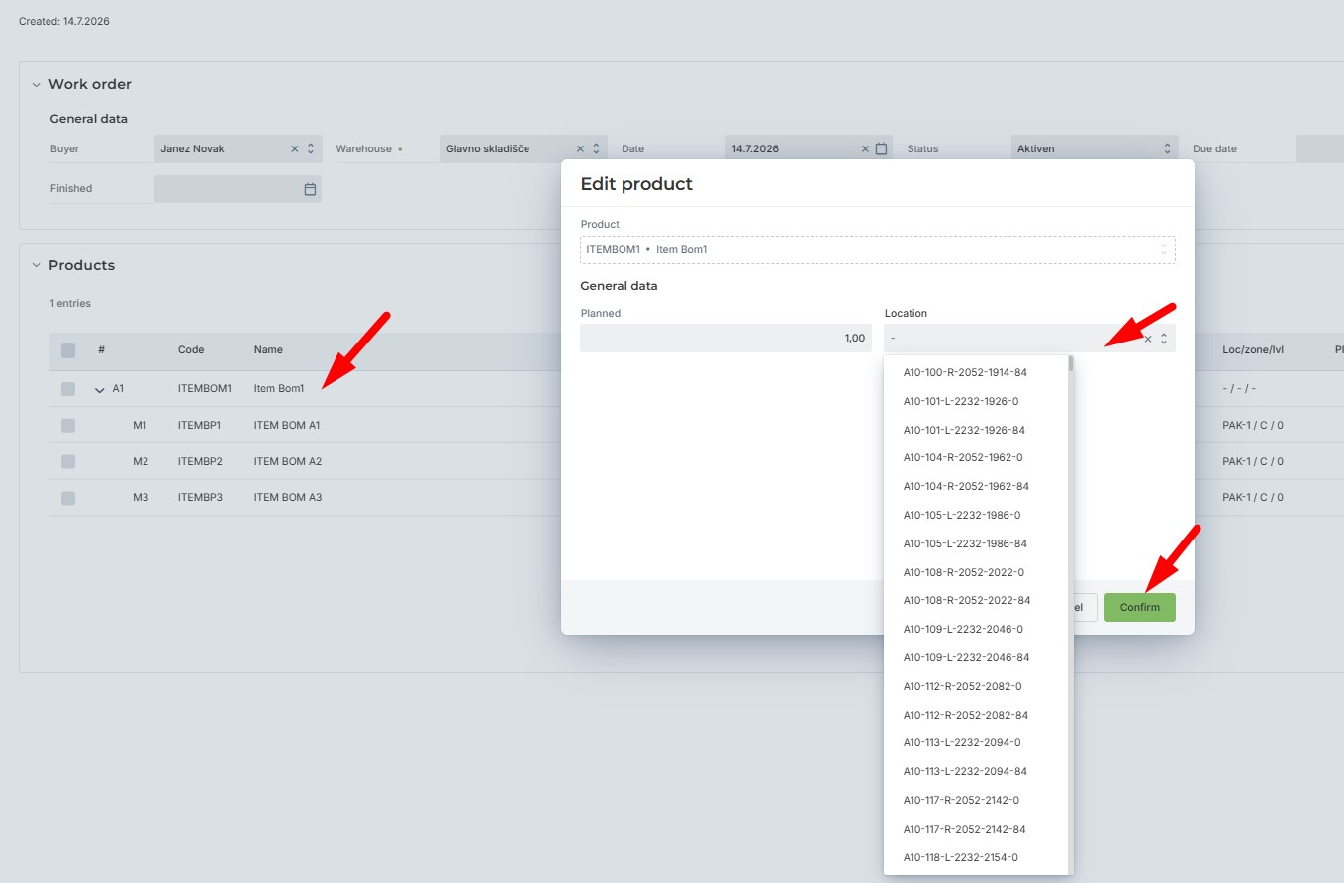The height and width of the screenshot is (883, 1344).
Task: Click the Loc/zone/lvl column header
Action: coord(1253,350)
